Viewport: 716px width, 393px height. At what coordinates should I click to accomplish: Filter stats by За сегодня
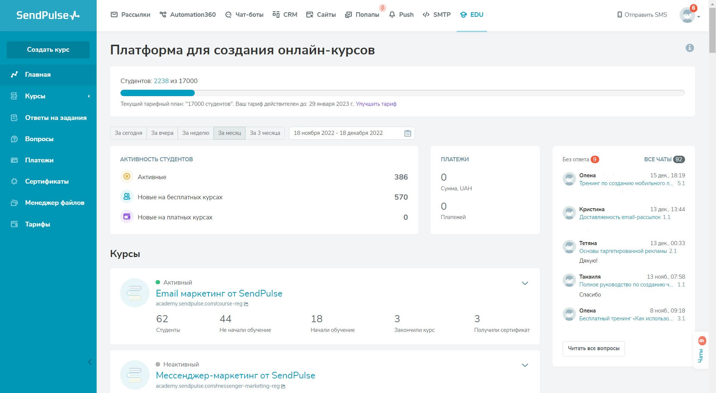(128, 133)
